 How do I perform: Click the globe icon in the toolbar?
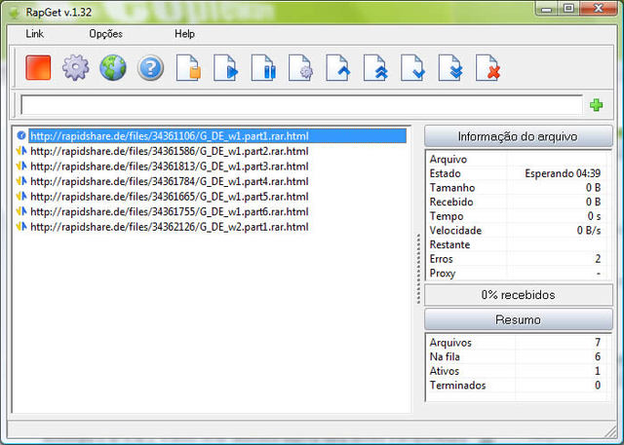coord(113,68)
